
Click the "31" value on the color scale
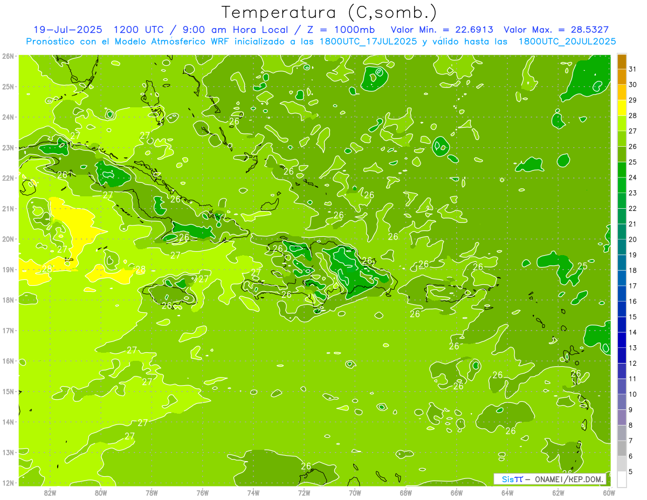[x=633, y=69]
